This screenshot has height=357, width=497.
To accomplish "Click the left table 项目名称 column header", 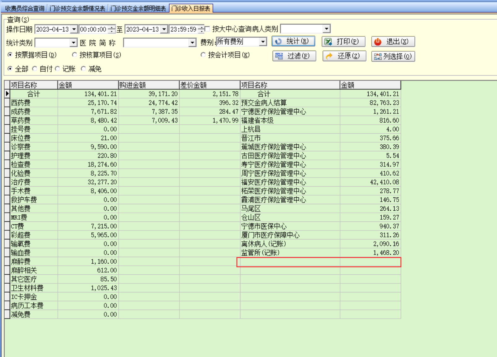I will click(x=34, y=85).
